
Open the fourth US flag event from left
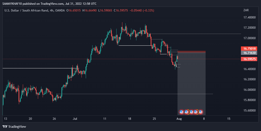196,112
